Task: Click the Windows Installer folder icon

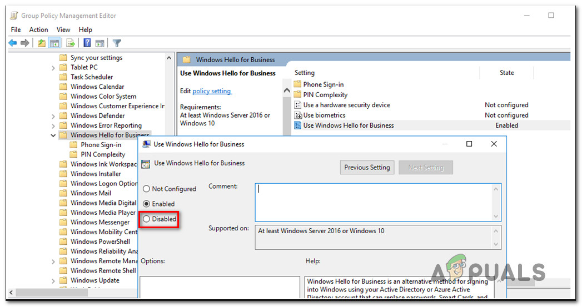Action: coord(63,174)
